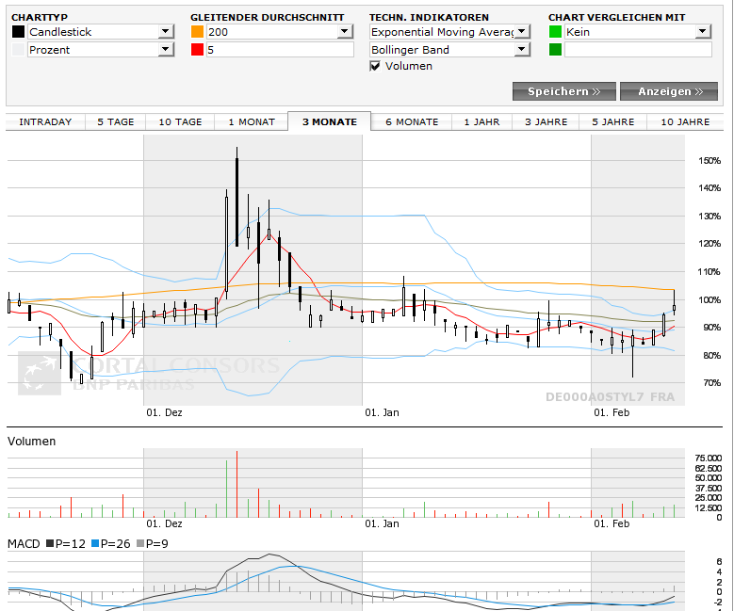Switch to the 5 JAHRE tab
This screenshot has width=734, height=611.
pos(613,122)
